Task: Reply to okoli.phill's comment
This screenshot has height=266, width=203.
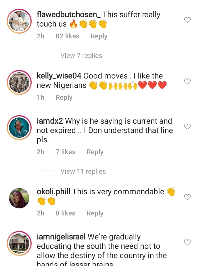Action: click(x=95, y=213)
